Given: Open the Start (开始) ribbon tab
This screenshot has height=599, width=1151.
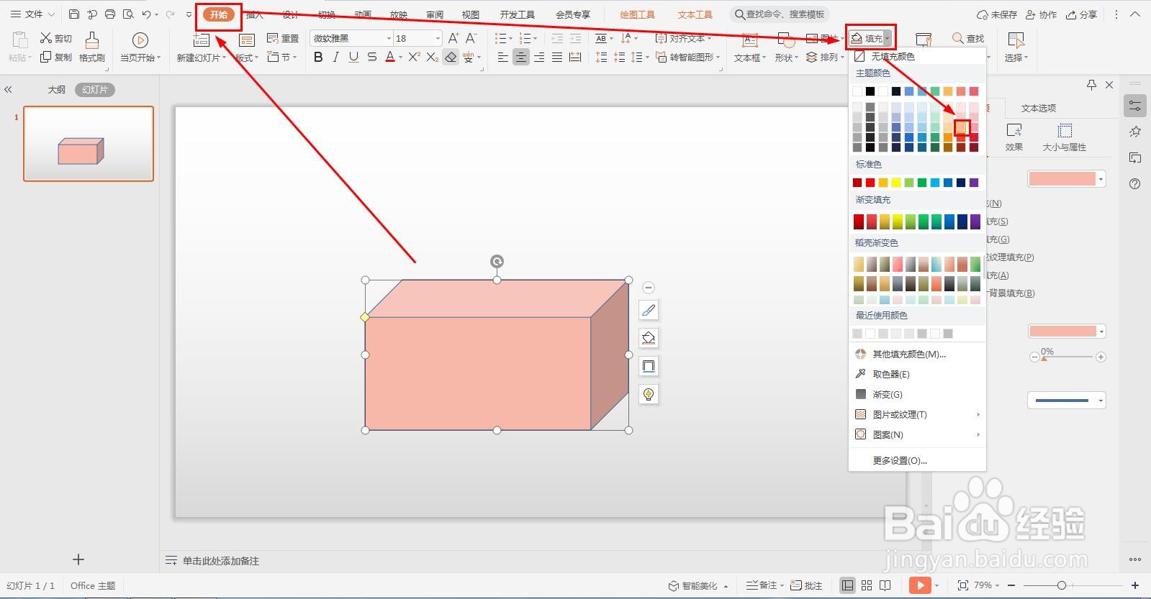Looking at the screenshot, I should coord(219,14).
